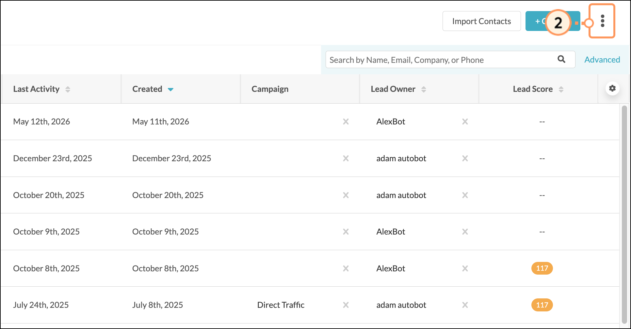The width and height of the screenshot is (631, 329).
Task: Remove Direct Traffic campaign from July 8th row
Action: click(346, 305)
